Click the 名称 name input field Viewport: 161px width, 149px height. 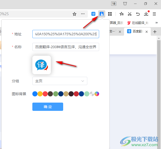(x=66, y=47)
